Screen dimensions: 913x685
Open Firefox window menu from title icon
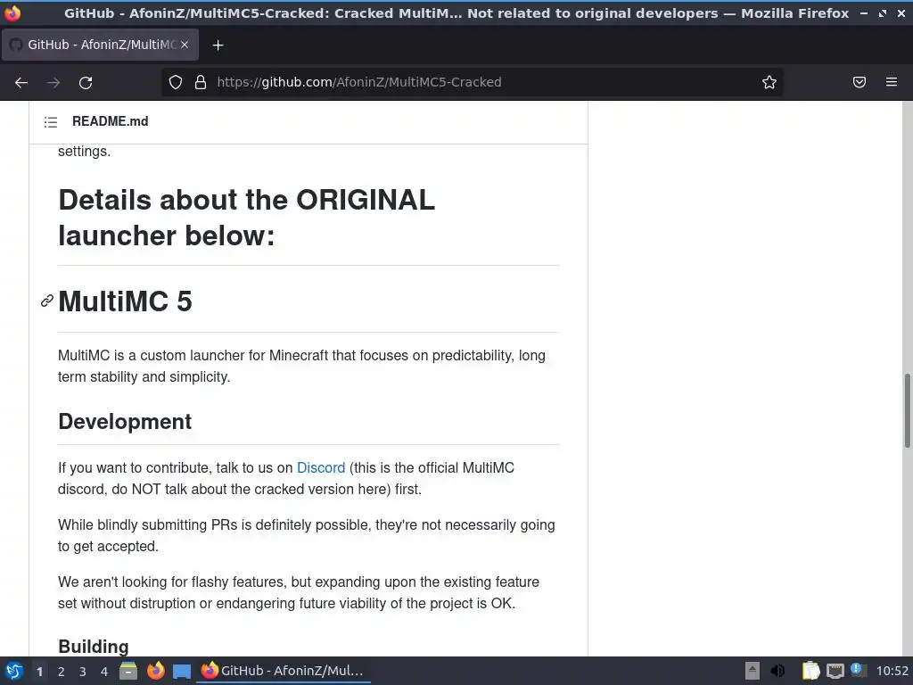click(12, 12)
